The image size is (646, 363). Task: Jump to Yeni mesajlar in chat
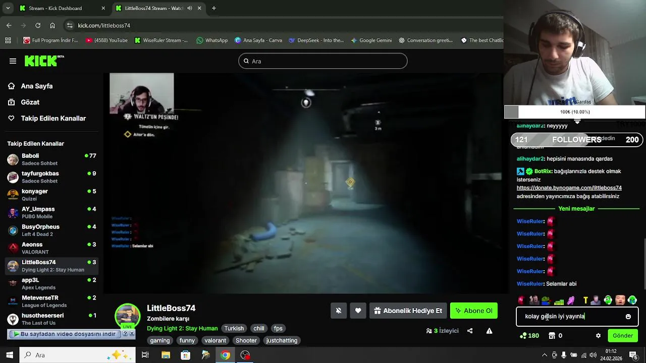click(x=576, y=209)
